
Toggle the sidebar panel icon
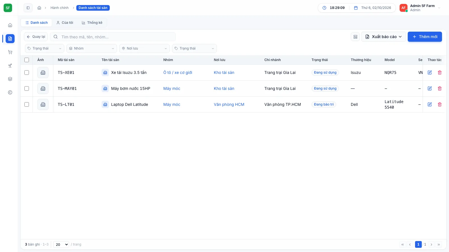[28, 8]
